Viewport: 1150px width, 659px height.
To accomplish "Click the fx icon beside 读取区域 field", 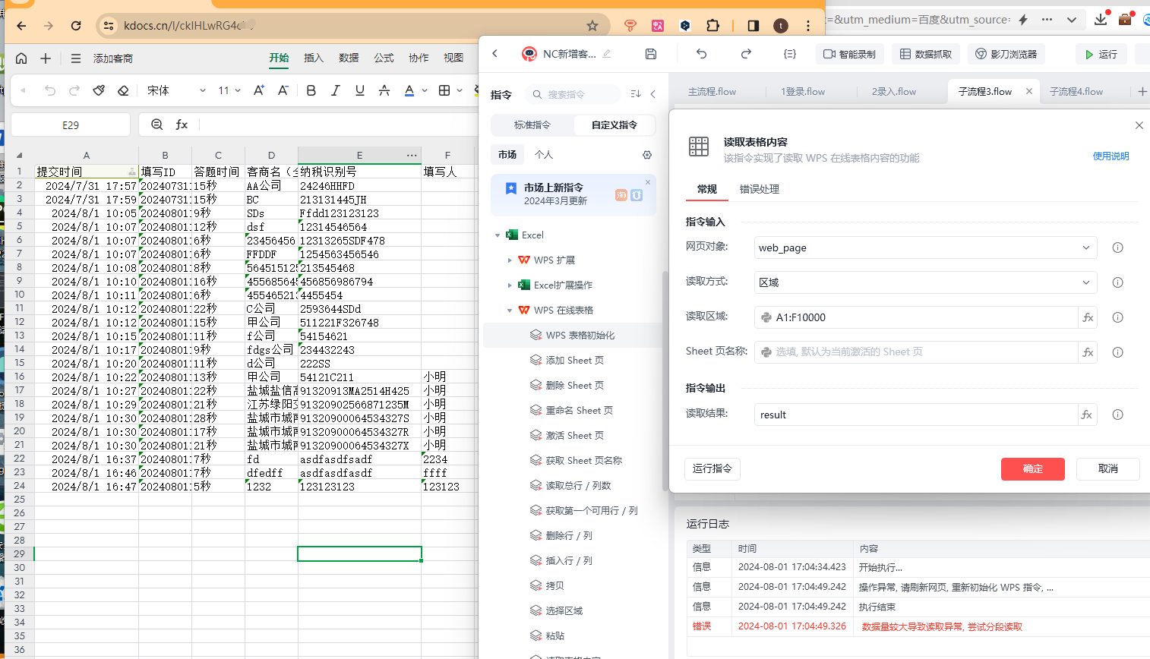I will 1088,317.
